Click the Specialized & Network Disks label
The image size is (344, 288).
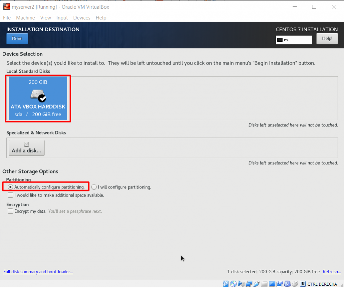(x=36, y=133)
